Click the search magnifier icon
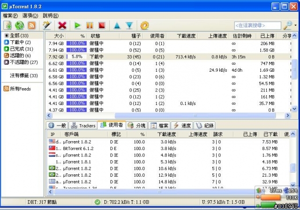300x210 pixels. coord(287,25)
